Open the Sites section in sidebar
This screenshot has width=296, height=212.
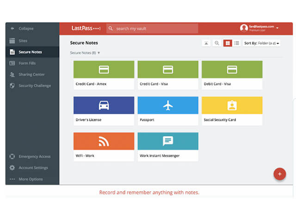tap(23, 41)
